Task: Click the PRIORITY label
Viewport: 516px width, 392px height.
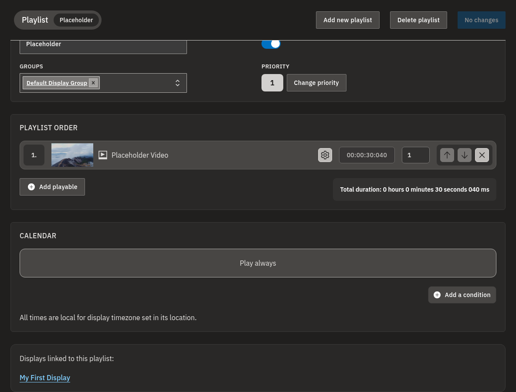Action: (275, 67)
